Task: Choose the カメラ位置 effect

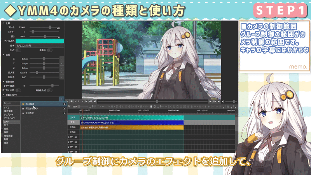Action: pyautogui.click(x=44, y=104)
